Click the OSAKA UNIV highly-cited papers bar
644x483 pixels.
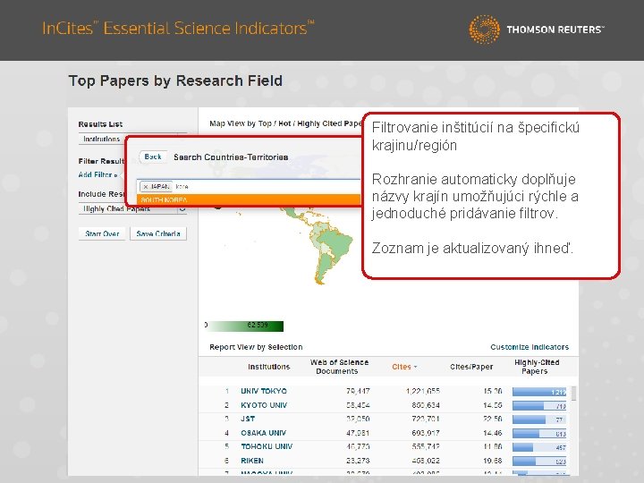[x=539, y=433]
